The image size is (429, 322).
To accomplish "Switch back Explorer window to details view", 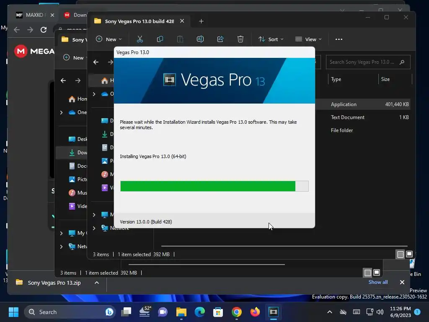I will (x=367, y=273).
